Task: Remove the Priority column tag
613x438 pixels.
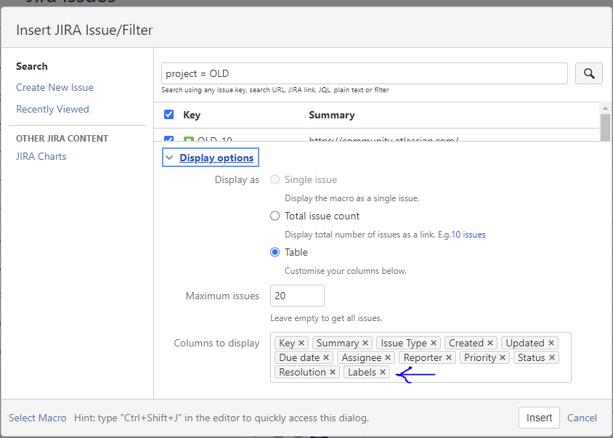Action: coord(503,357)
